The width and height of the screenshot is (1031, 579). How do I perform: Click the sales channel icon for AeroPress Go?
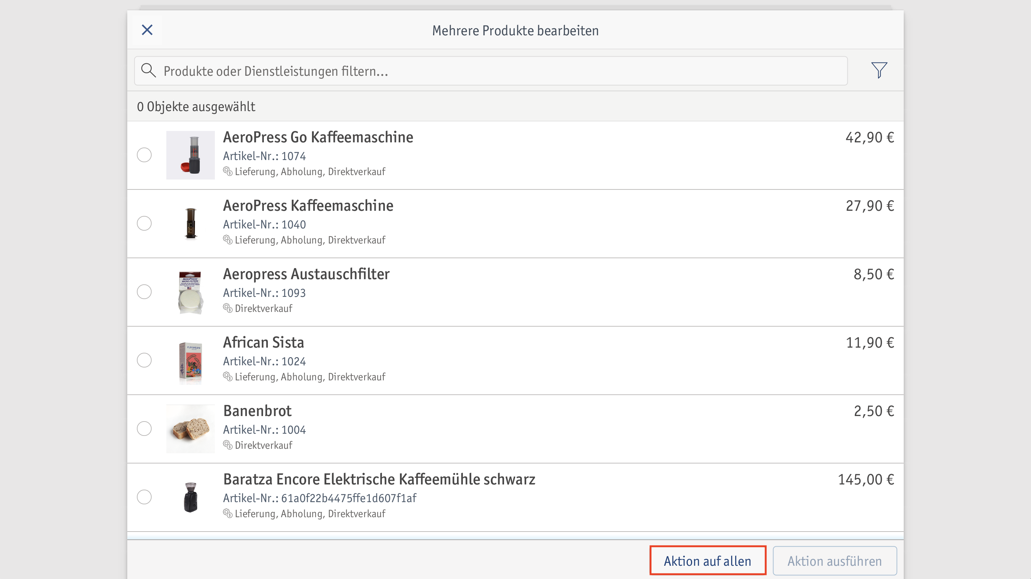coord(228,171)
